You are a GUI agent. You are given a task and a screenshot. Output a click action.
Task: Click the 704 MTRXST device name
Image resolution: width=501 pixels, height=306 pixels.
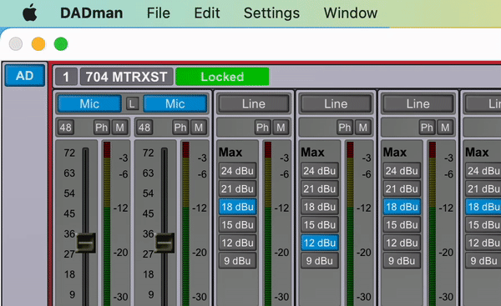pos(126,77)
